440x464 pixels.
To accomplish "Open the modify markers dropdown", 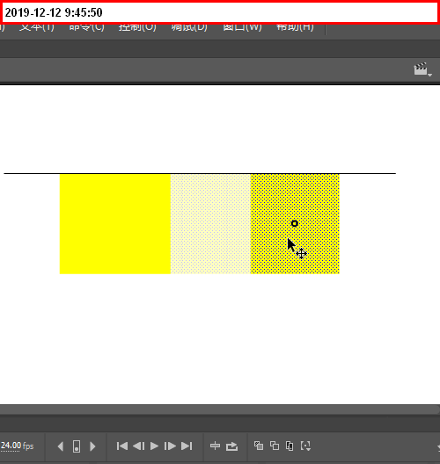I will [x=305, y=446].
